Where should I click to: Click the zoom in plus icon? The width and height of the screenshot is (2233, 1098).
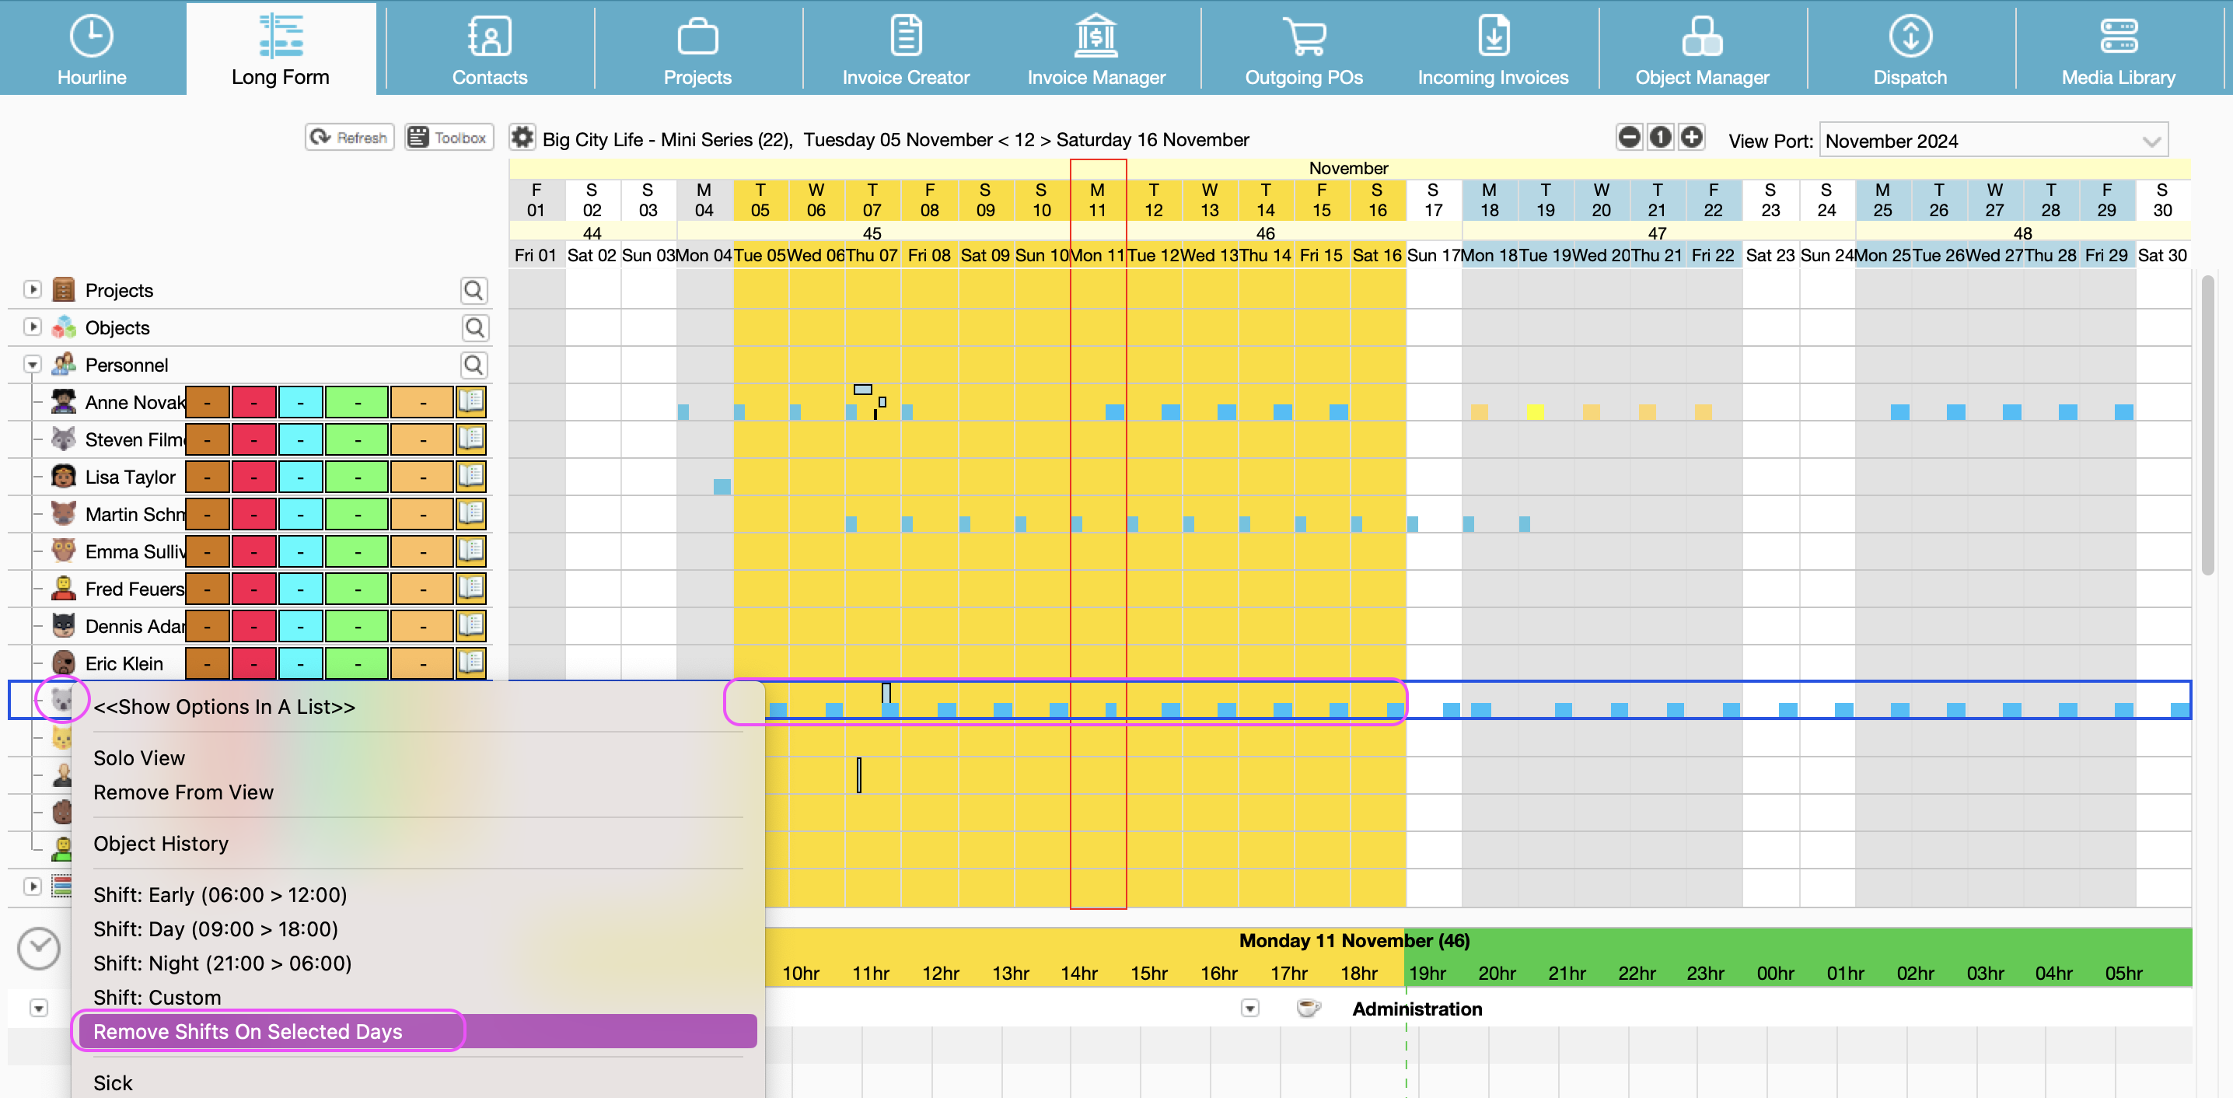(1691, 137)
